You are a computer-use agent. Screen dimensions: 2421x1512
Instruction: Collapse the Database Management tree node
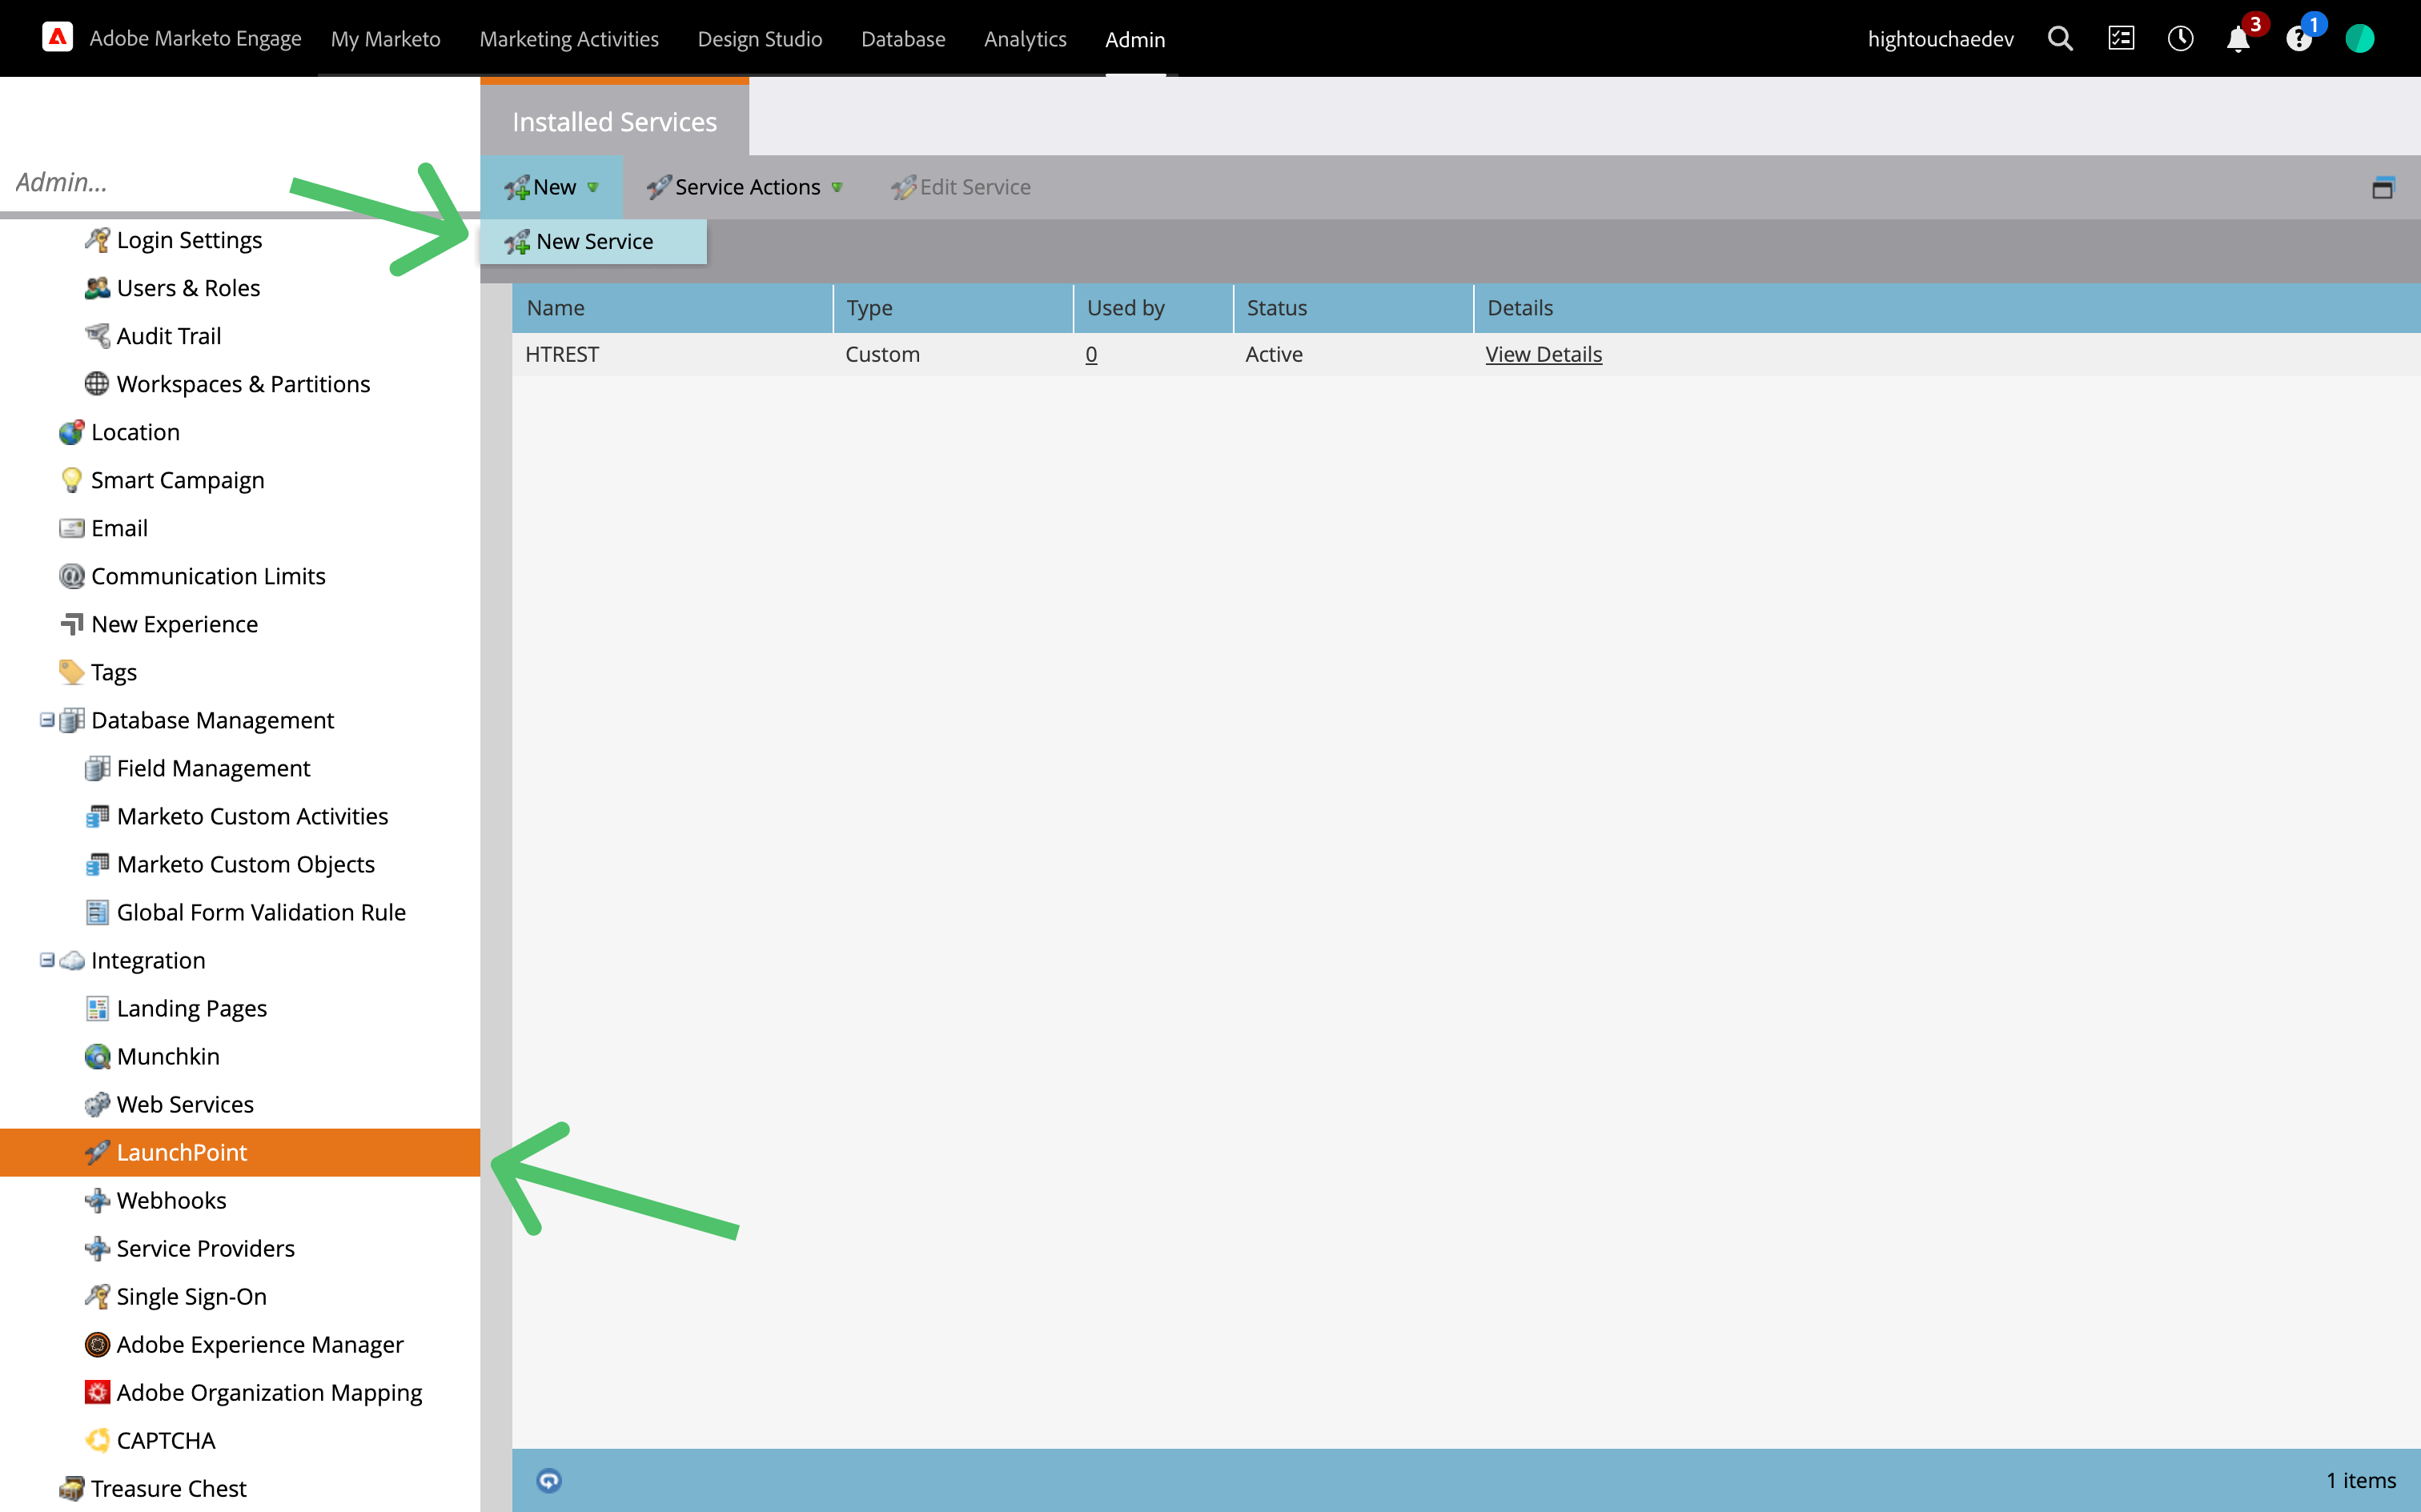pos(47,720)
